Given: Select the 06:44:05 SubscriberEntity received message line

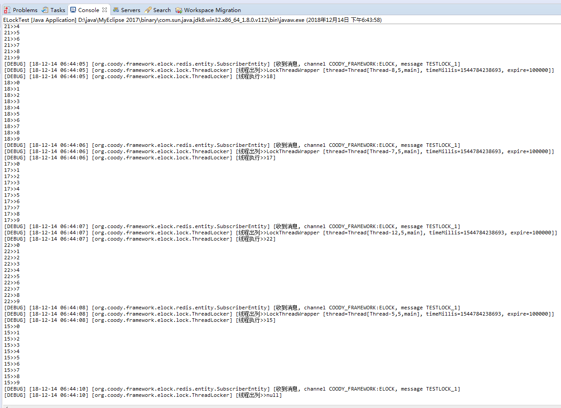Looking at the screenshot, I should [x=232, y=64].
